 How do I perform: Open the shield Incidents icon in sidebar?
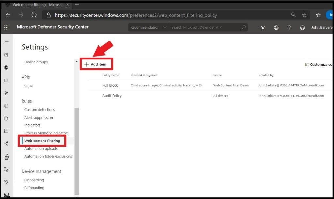coord(6,68)
